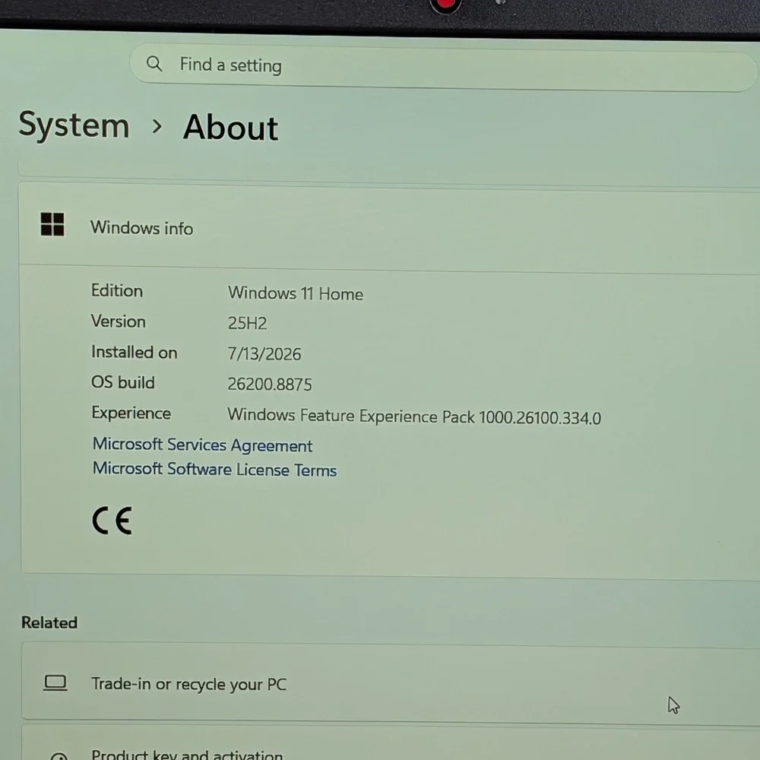Screen dimensions: 760x760
Task: Select the 25H2 version value
Action: click(247, 323)
